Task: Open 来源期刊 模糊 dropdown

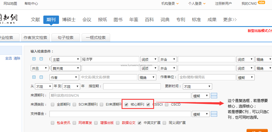Action: (x=201, y=95)
